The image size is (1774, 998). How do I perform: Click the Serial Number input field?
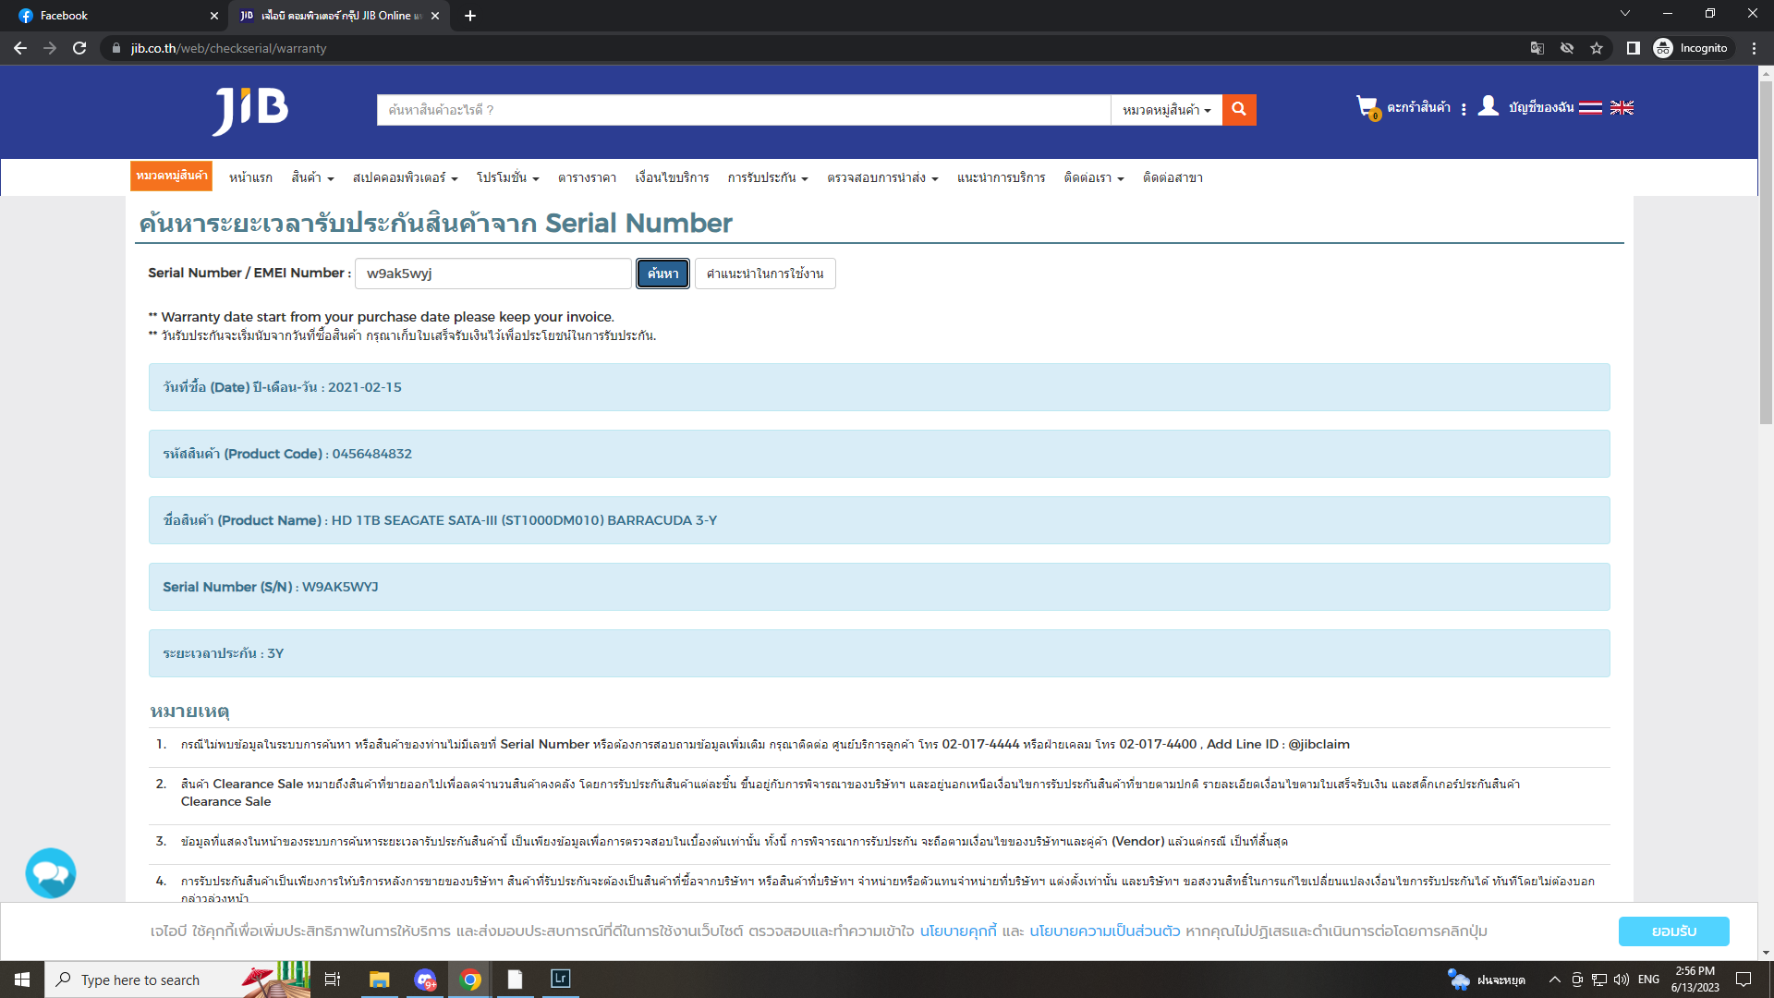[x=492, y=274]
